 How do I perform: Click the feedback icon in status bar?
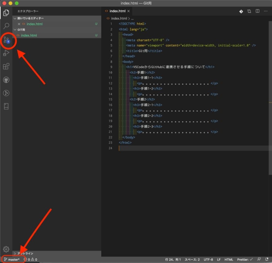tap(259, 259)
